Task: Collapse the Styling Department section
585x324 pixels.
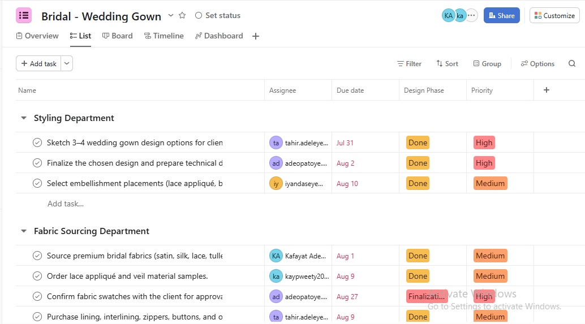Action: click(24, 118)
